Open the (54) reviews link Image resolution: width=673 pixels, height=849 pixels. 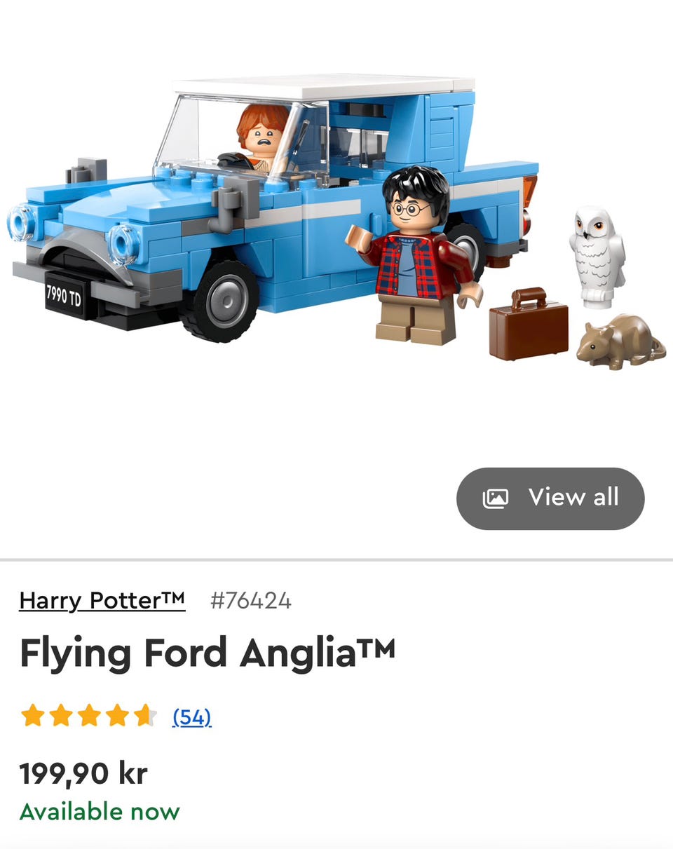(192, 716)
